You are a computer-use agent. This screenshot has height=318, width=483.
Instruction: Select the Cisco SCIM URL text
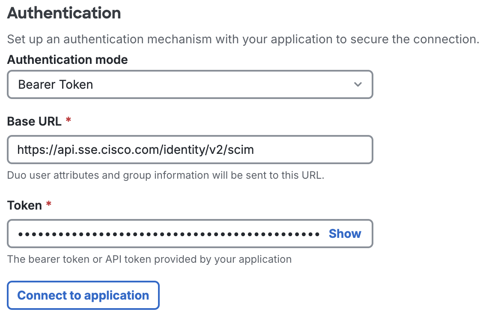[135, 150]
